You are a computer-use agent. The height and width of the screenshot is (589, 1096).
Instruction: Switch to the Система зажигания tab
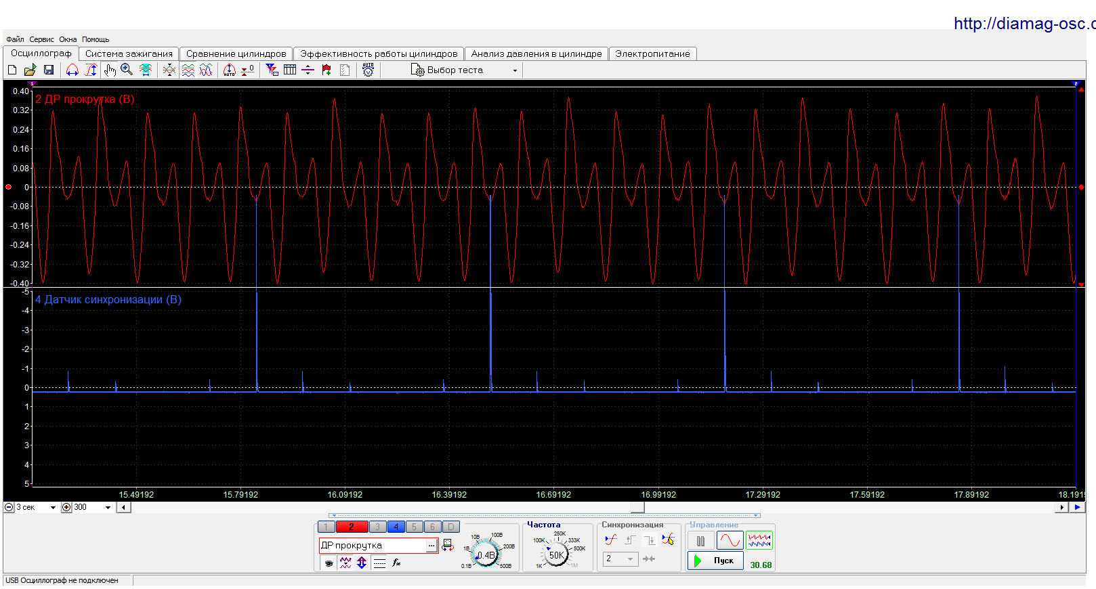(129, 53)
